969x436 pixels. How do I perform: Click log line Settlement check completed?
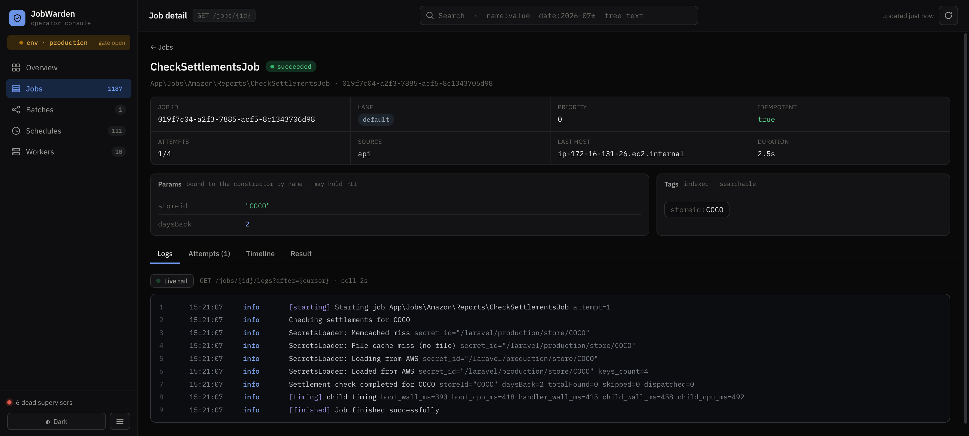click(x=550, y=385)
